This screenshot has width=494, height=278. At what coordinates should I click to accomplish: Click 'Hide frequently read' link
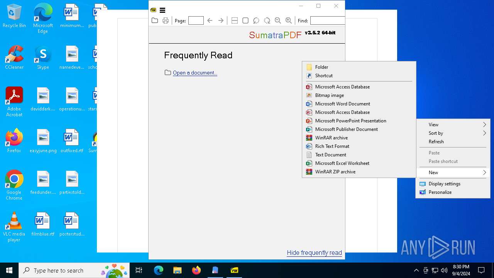coord(315,253)
